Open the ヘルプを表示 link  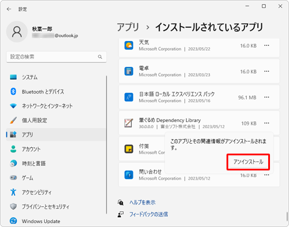142,203
